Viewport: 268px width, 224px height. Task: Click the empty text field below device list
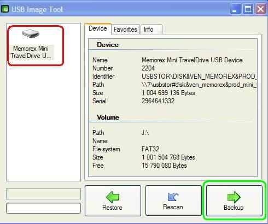click(x=43, y=208)
